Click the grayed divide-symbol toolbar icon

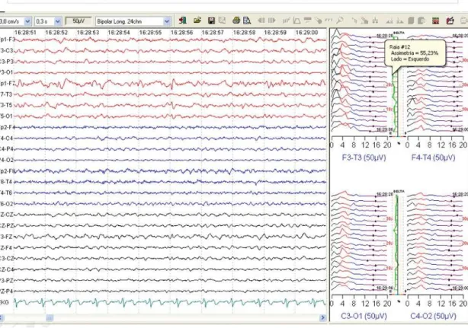click(x=375, y=21)
